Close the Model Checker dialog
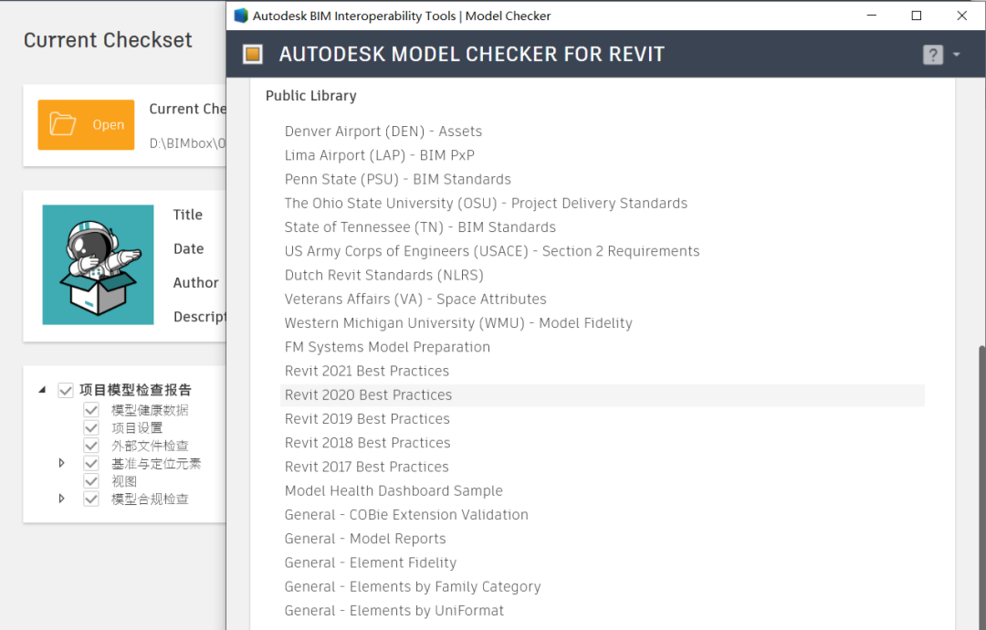Image resolution: width=986 pixels, height=630 pixels. point(962,16)
